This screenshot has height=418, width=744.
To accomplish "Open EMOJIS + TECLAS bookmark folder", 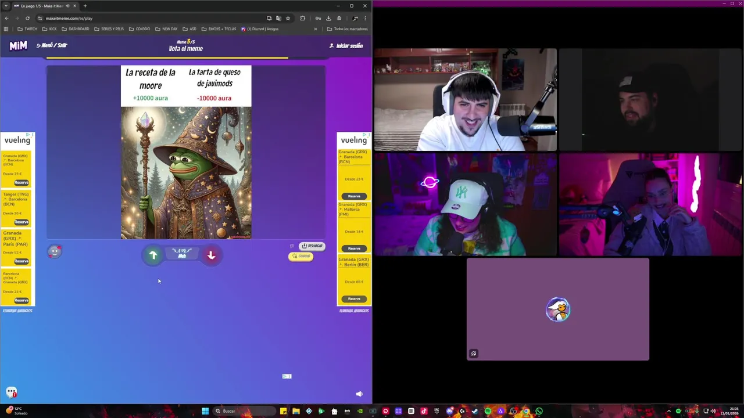I will (219, 29).
